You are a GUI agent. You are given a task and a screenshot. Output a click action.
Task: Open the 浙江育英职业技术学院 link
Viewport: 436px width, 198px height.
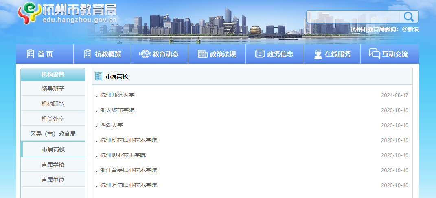coord(129,170)
